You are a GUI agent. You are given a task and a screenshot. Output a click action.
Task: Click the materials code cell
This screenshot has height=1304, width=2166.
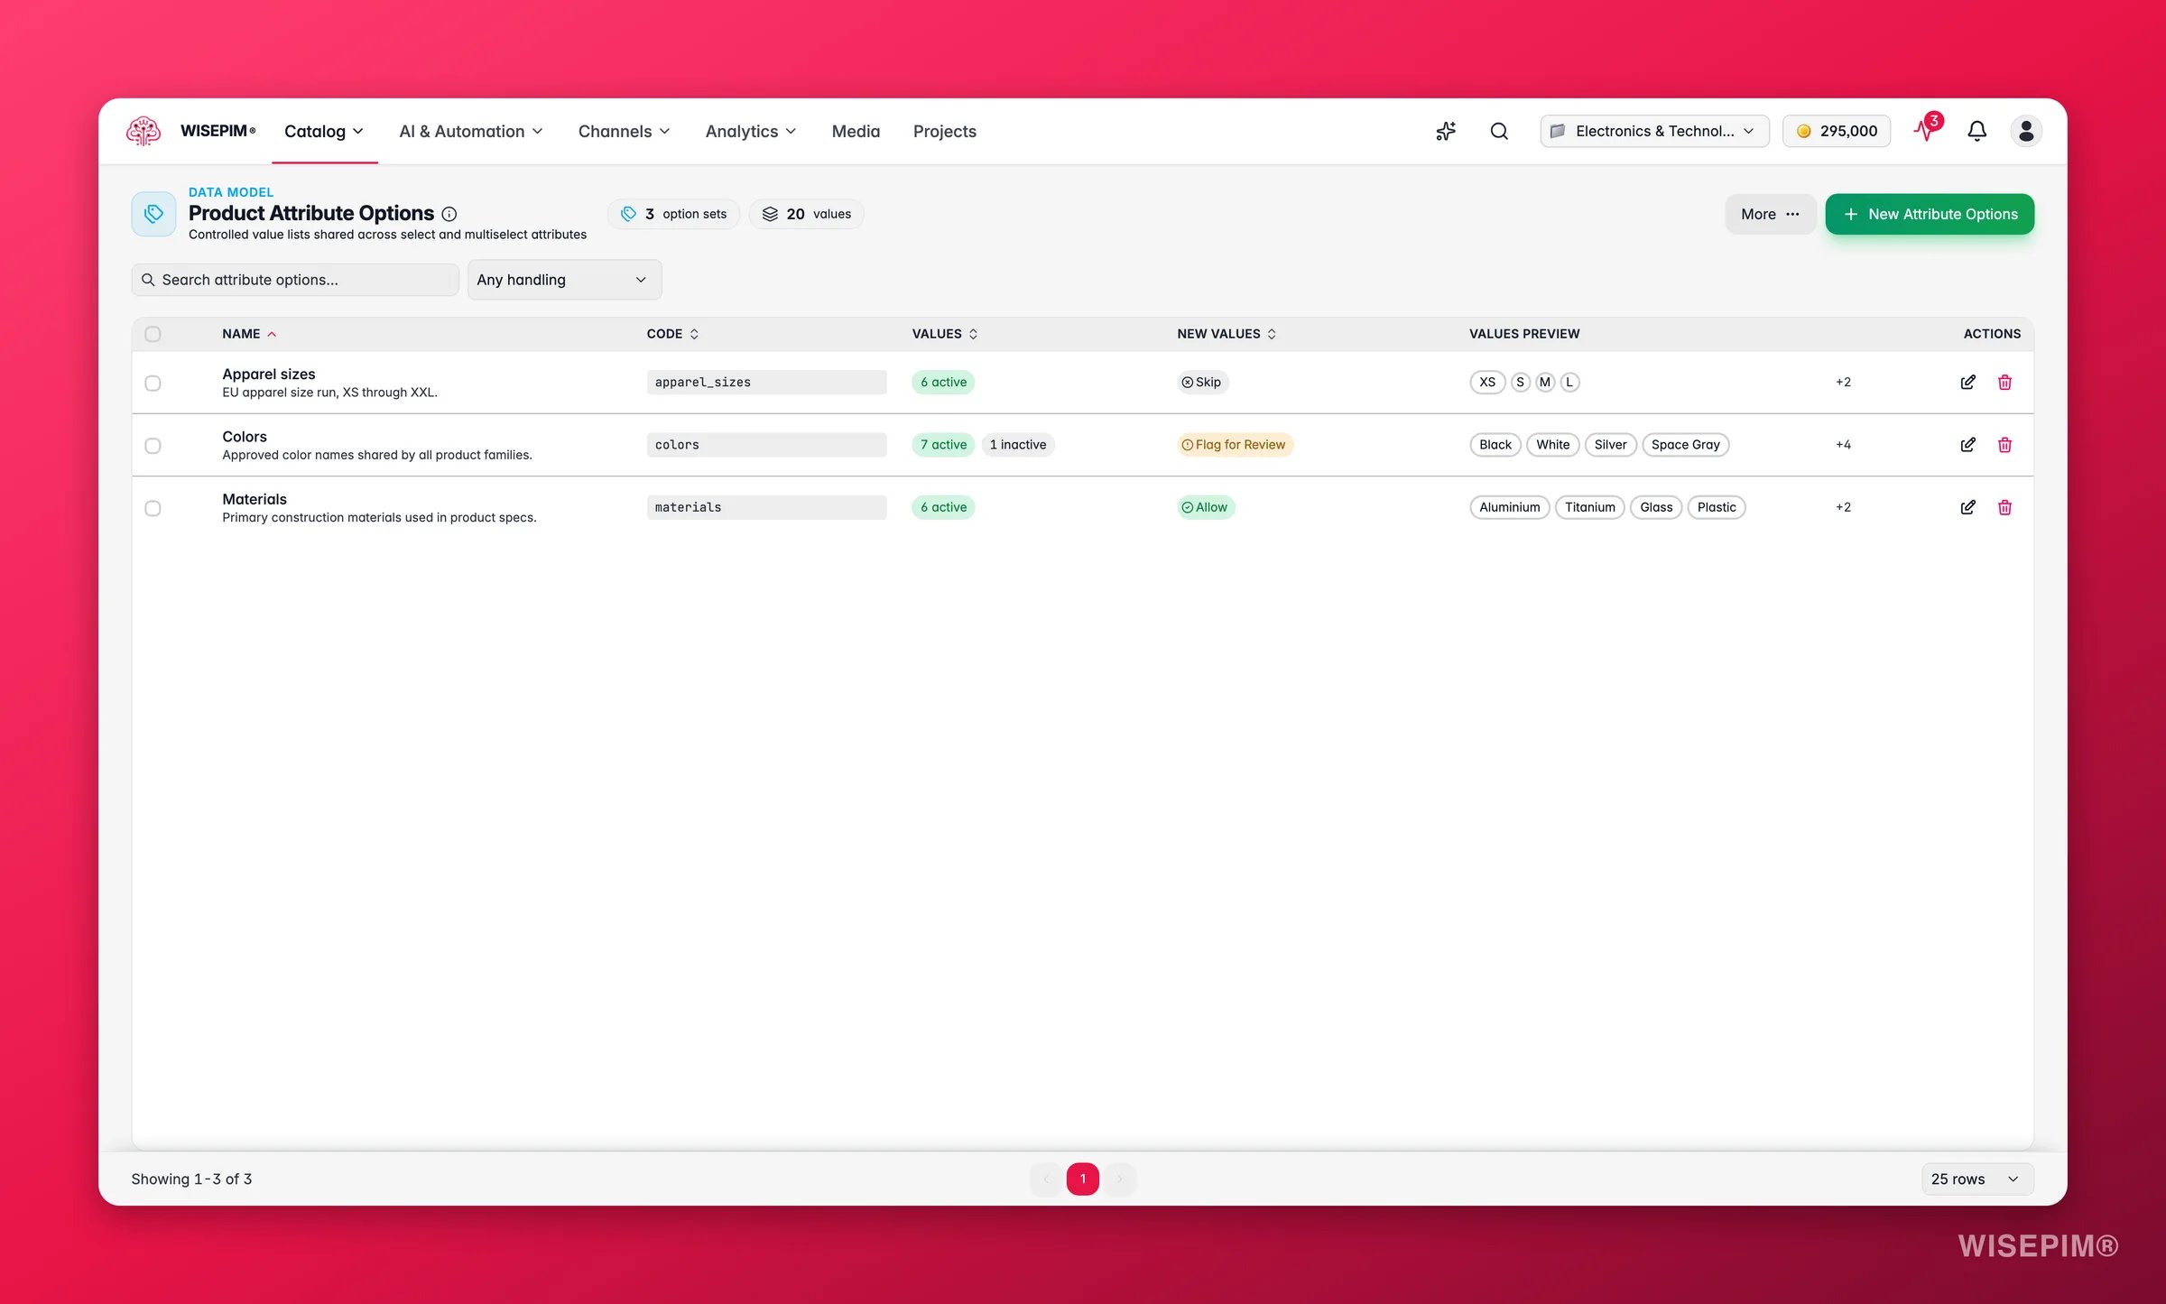coord(766,507)
